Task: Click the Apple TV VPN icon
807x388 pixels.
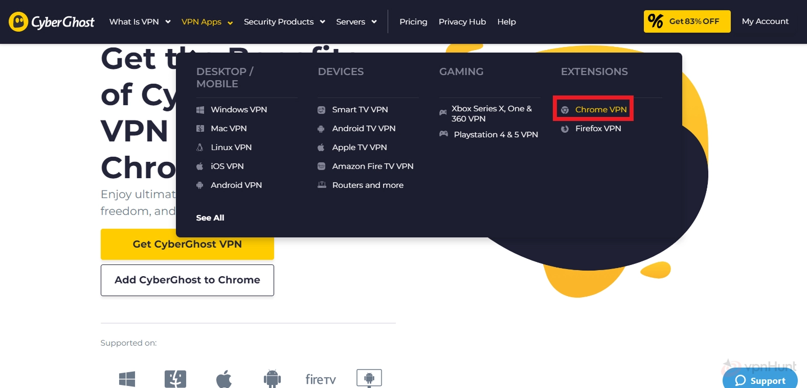Action: [x=321, y=148]
